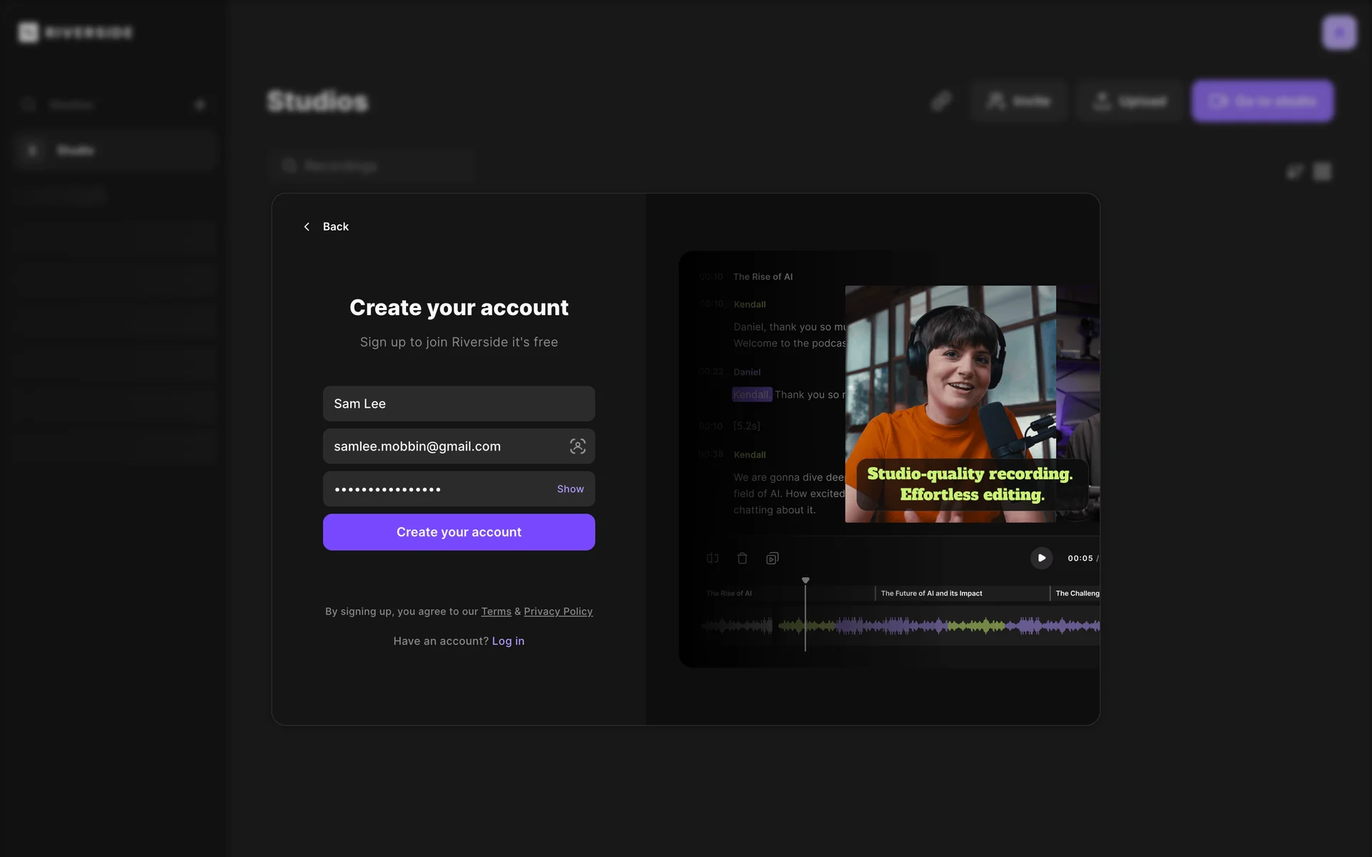Select 'The Future of AI and its Impact' chapter
Screen dimensions: 1372x857
click(x=931, y=593)
